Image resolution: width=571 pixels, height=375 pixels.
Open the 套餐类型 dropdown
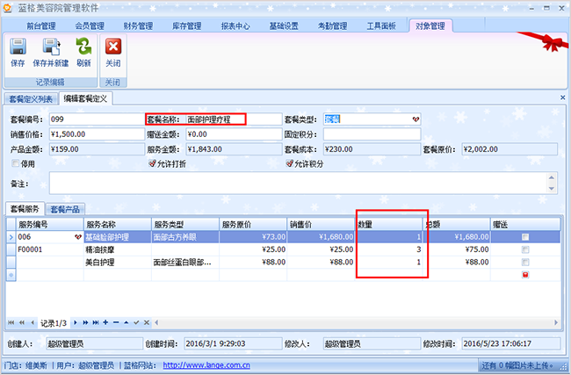416,119
